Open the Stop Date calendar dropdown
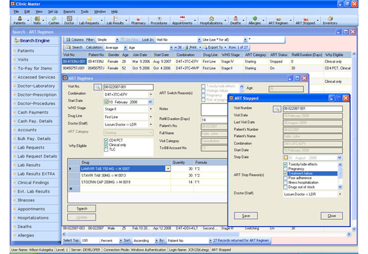The image size is (368, 254). [339, 158]
